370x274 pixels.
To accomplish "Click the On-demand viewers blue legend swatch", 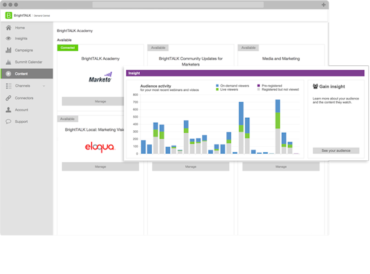I will [217, 86].
